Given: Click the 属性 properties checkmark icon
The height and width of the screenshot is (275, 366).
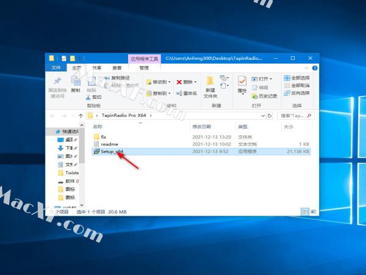Looking at the screenshot, I should tap(242, 81).
